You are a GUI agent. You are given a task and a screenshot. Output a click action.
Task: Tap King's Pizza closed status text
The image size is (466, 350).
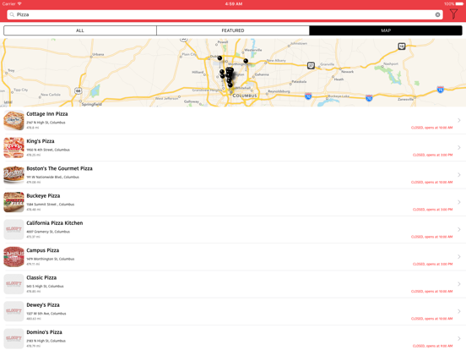pyautogui.click(x=433, y=155)
